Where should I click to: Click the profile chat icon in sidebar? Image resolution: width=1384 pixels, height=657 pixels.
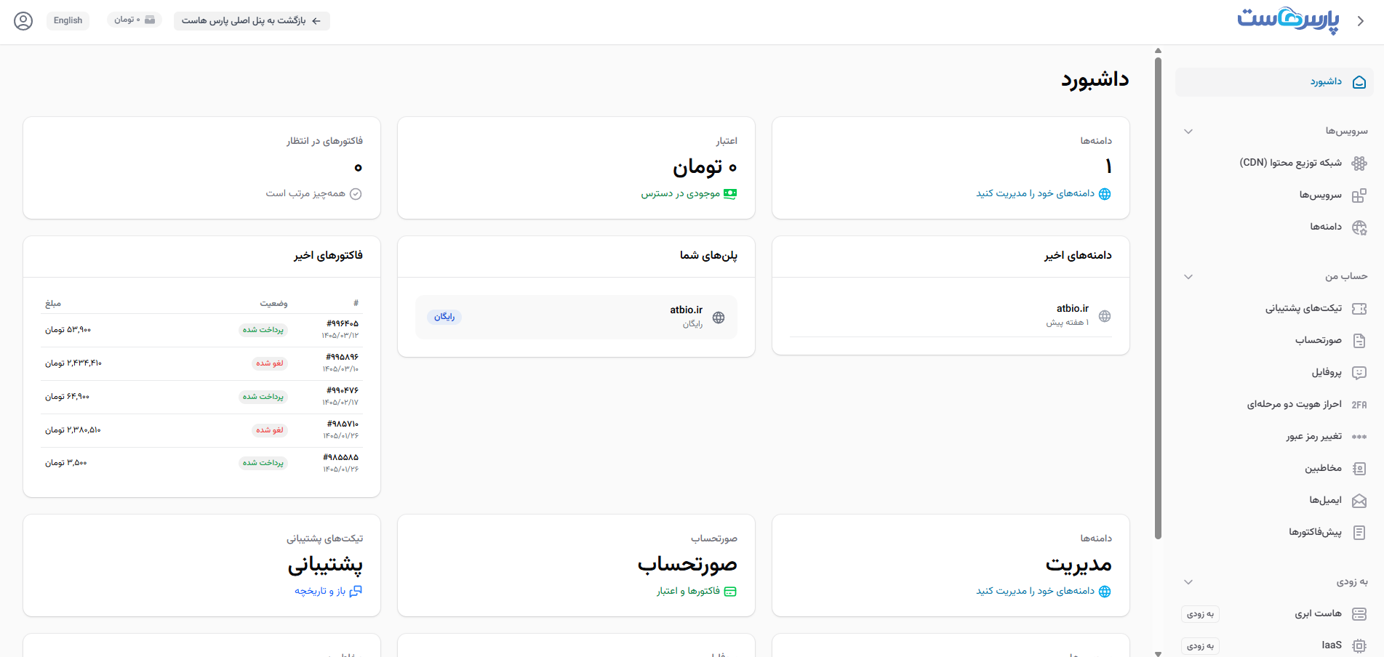pos(1359,373)
